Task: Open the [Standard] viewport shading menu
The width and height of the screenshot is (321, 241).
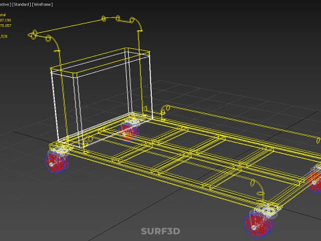Action: click(x=21, y=5)
